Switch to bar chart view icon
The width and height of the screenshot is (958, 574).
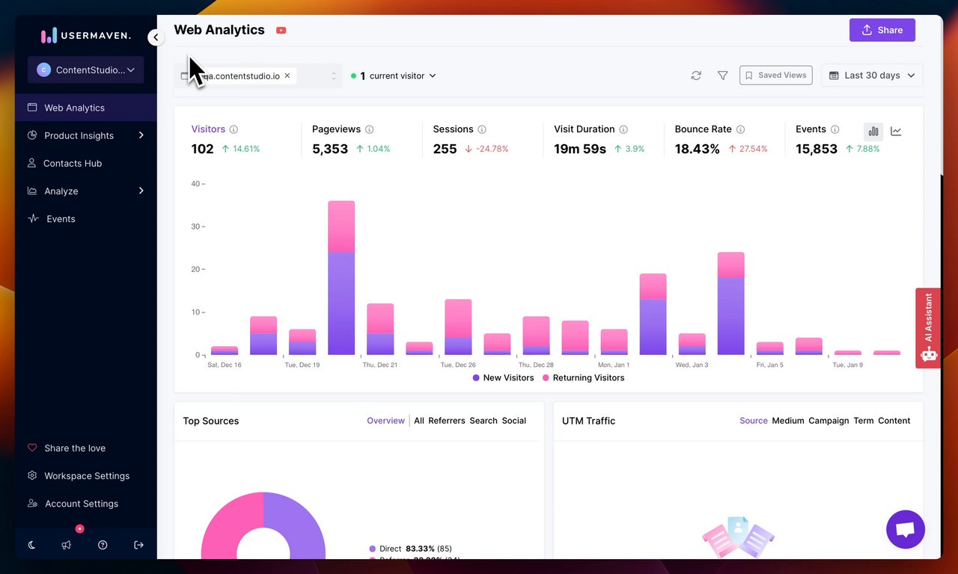[873, 132]
